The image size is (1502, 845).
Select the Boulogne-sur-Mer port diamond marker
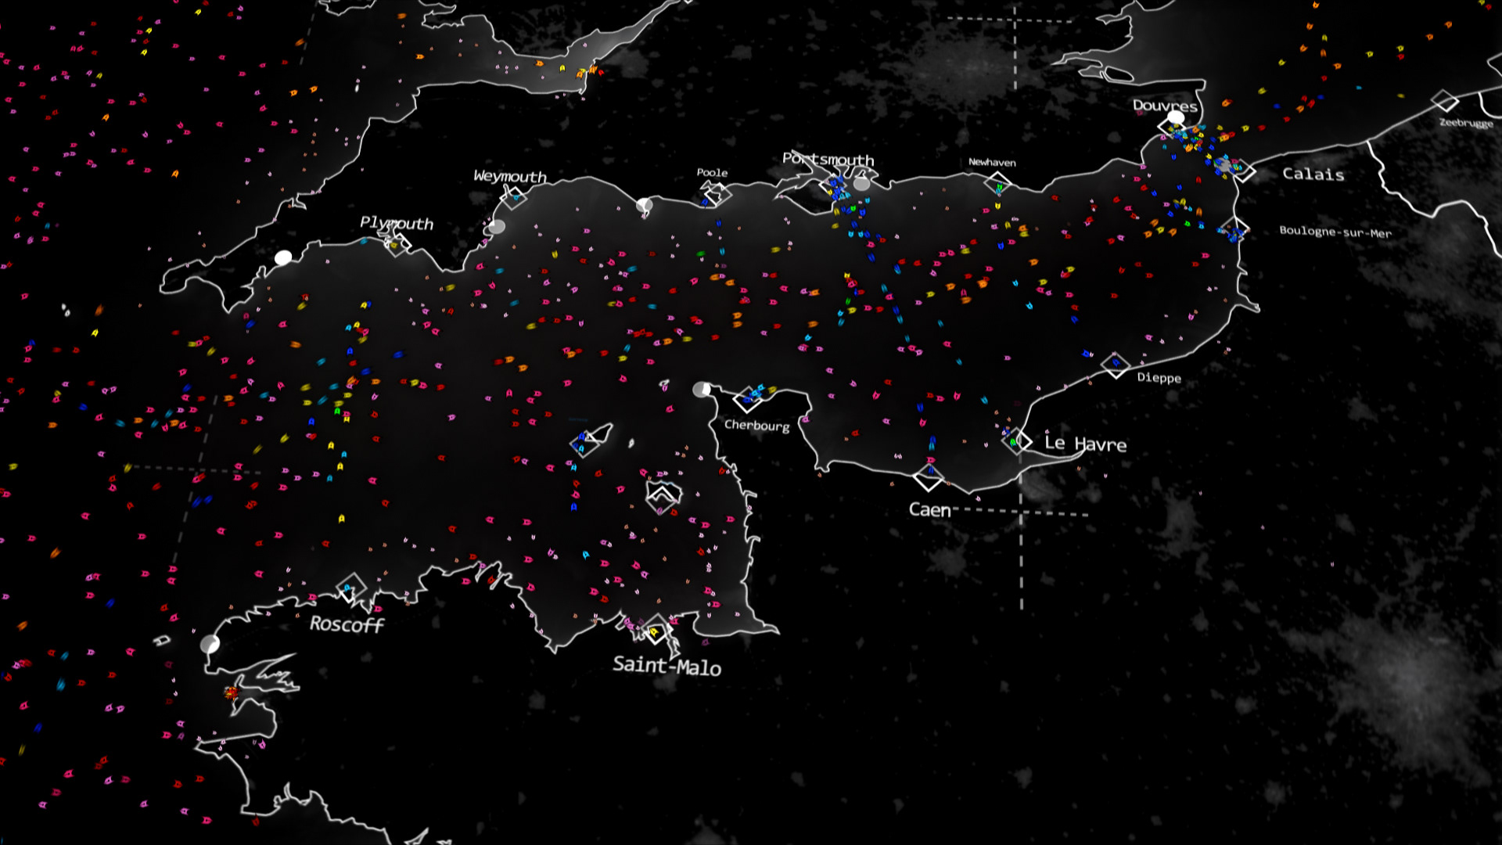[1234, 230]
